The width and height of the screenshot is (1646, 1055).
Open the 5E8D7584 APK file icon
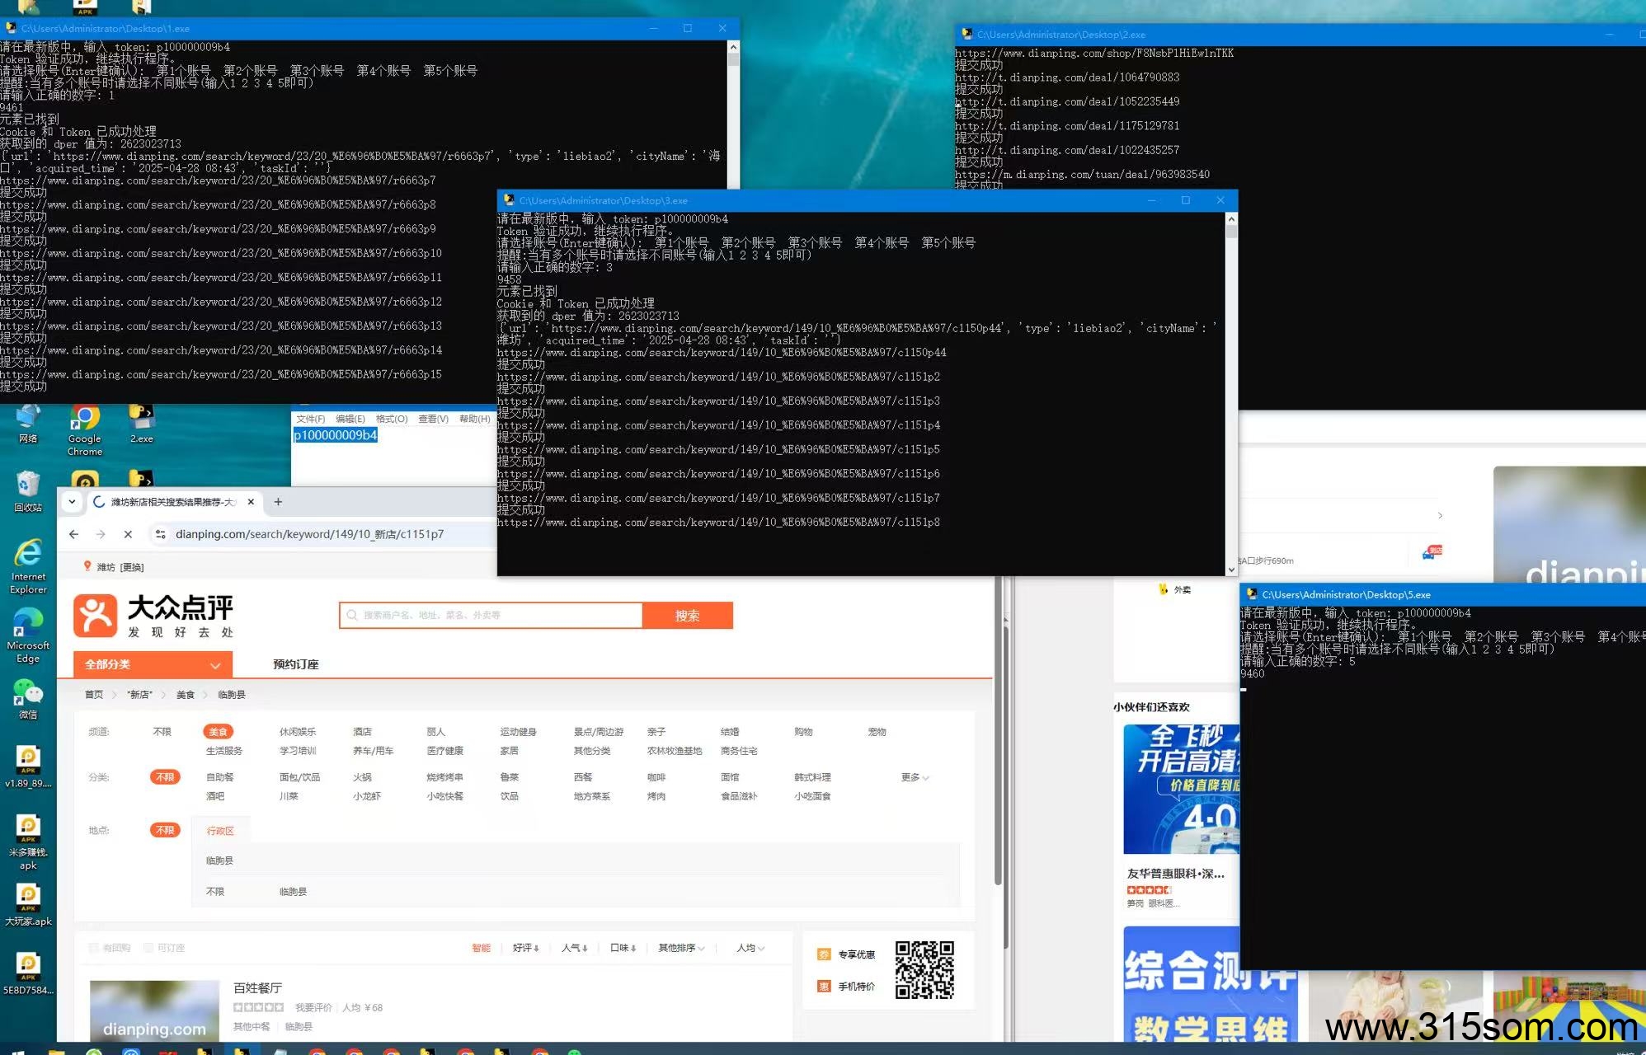[x=28, y=973]
